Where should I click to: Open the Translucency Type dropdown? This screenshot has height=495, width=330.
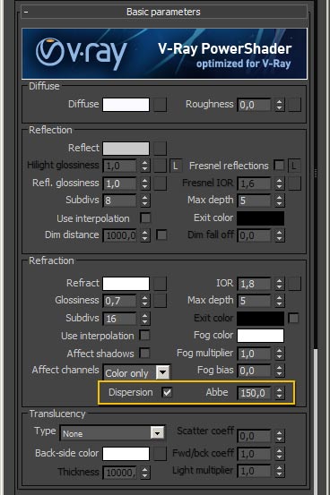(x=112, y=433)
